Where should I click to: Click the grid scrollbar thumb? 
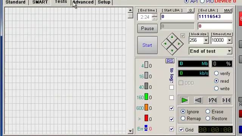pos(130,15)
